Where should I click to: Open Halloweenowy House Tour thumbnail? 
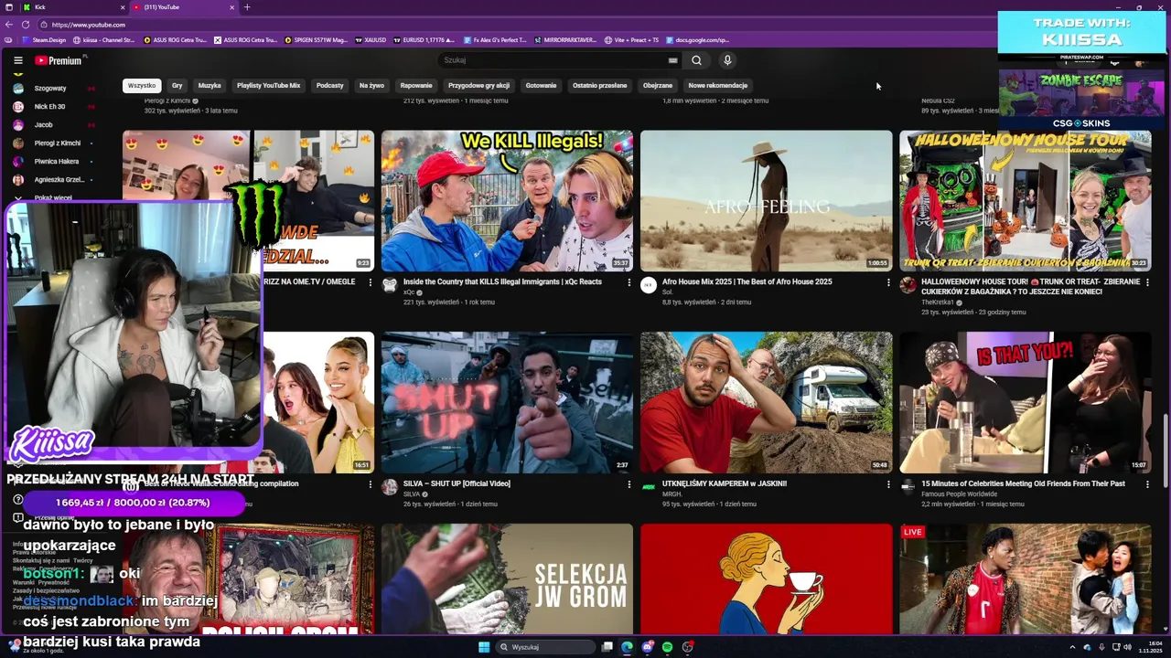pyautogui.click(x=1025, y=200)
